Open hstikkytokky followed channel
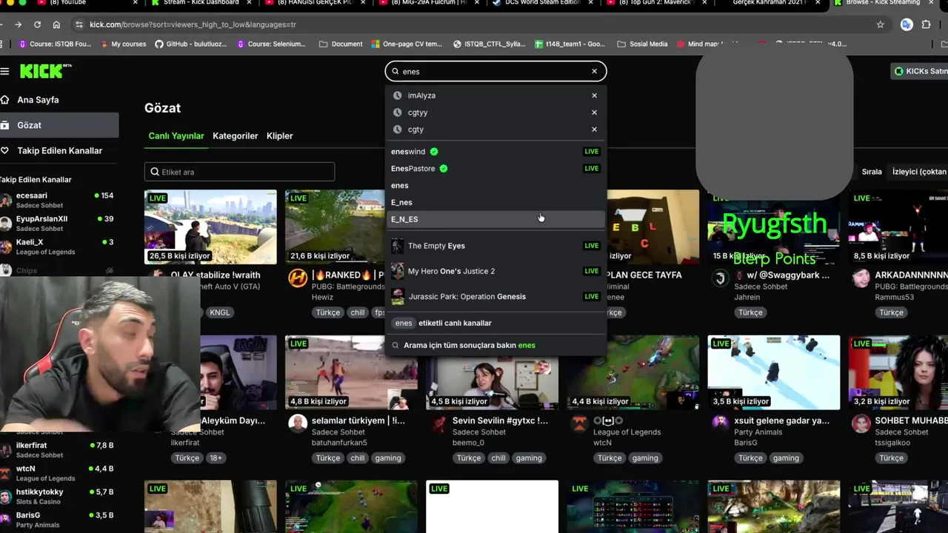The height and width of the screenshot is (533, 948). click(58, 496)
